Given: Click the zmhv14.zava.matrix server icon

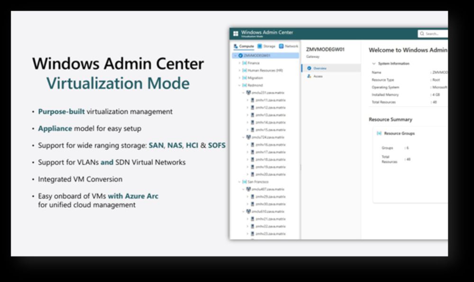Looking at the screenshot, I should (253, 122).
